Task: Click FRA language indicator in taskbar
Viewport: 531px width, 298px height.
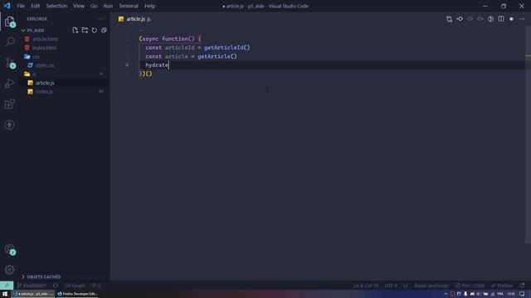Action: pyautogui.click(x=500, y=294)
